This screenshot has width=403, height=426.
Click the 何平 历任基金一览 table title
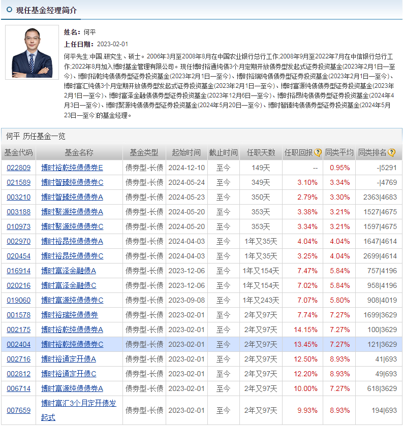[36, 136]
